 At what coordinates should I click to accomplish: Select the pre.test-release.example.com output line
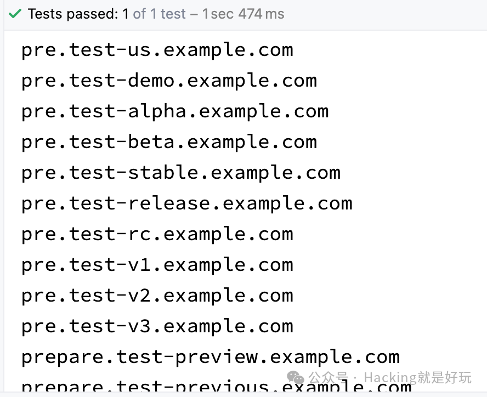click(186, 203)
